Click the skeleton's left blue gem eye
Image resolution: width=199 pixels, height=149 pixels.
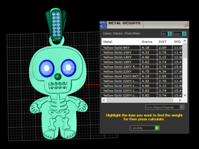pos(47,68)
